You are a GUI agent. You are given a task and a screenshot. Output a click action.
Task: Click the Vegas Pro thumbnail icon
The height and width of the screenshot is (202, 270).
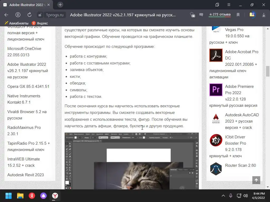216,29
